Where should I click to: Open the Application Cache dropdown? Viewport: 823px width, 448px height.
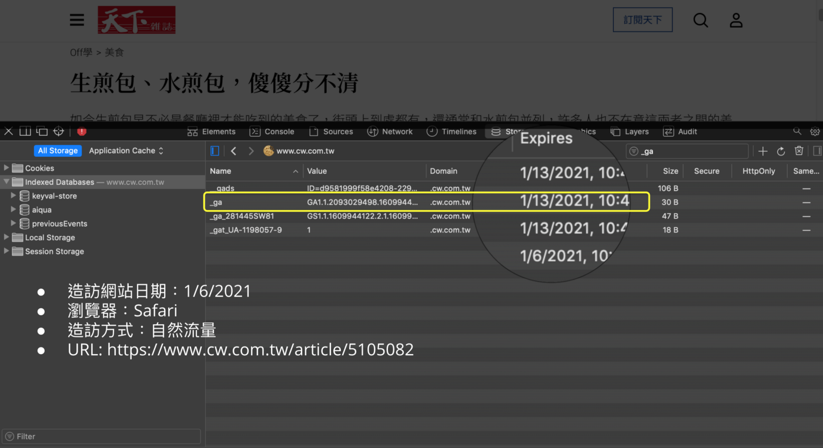[x=126, y=150]
